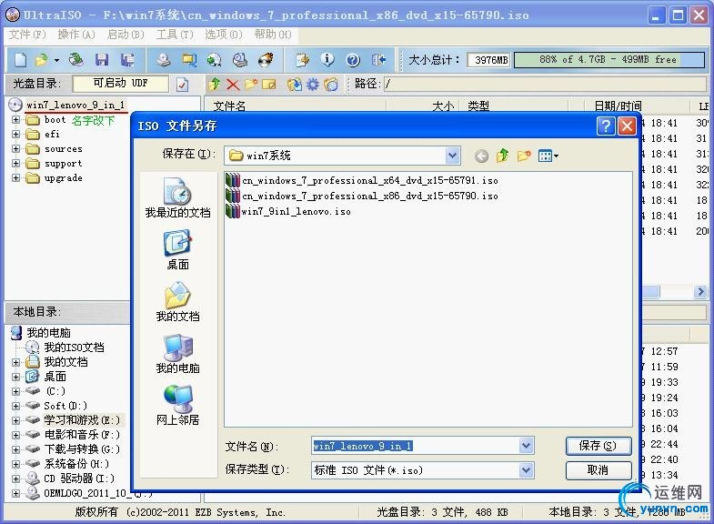Image resolution: width=714 pixels, height=524 pixels.
Task: Click the New Folder icon beside the red X
Action: [x=251, y=85]
